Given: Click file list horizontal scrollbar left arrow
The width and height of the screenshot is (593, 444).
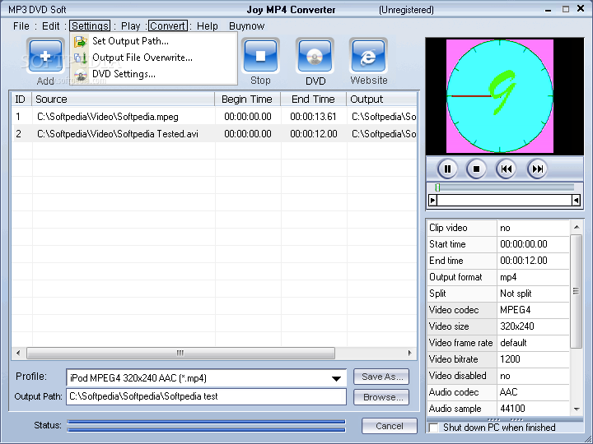Looking at the screenshot, I should 18,353.
